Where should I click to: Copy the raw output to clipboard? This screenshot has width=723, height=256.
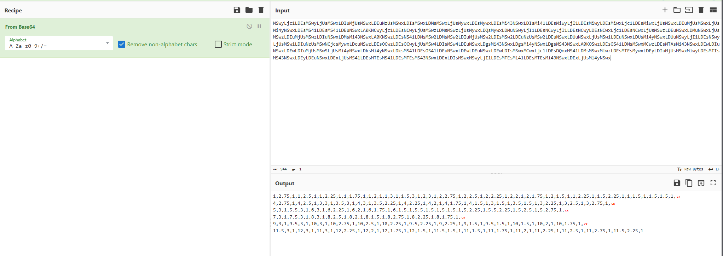tap(689, 183)
